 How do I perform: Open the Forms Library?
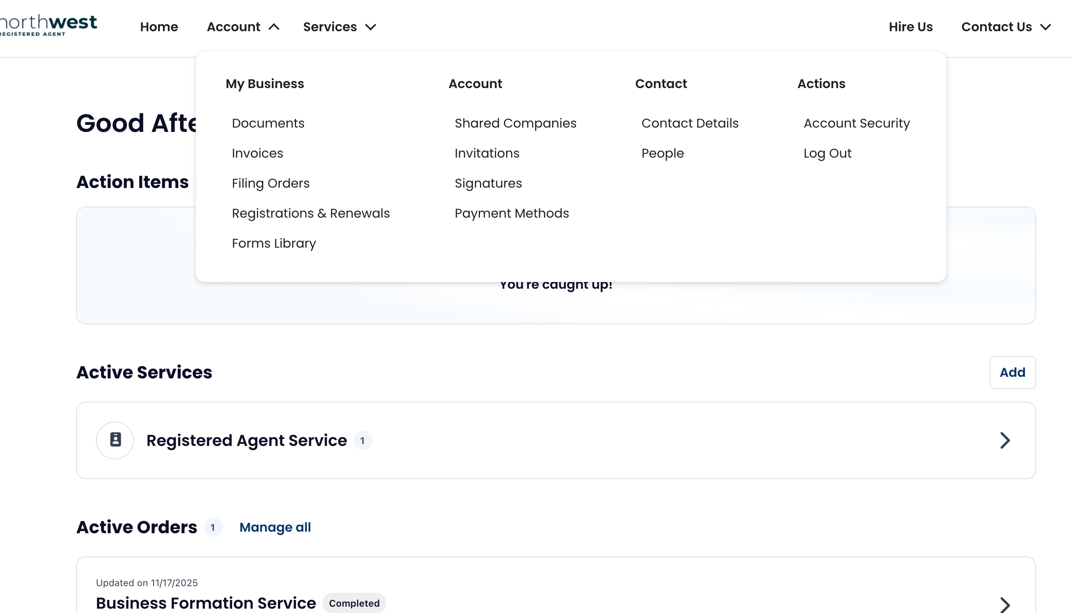click(x=274, y=243)
